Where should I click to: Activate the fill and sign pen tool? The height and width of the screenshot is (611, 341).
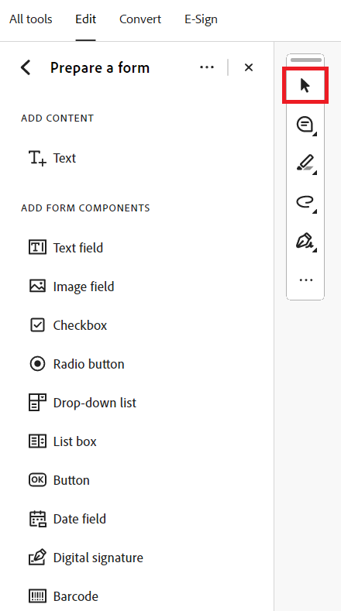pyautogui.click(x=305, y=241)
